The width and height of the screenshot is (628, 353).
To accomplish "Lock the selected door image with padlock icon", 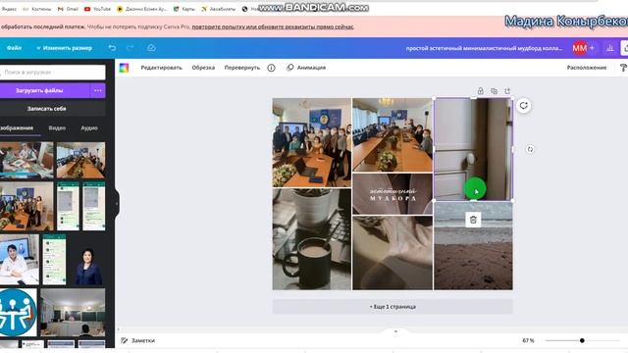I will point(480,91).
